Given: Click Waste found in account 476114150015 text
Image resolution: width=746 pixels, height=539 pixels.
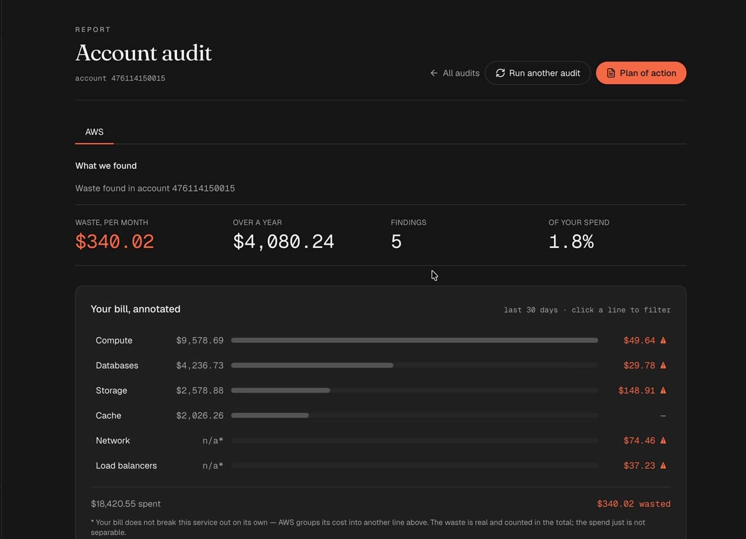Looking at the screenshot, I should click(155, 188).
